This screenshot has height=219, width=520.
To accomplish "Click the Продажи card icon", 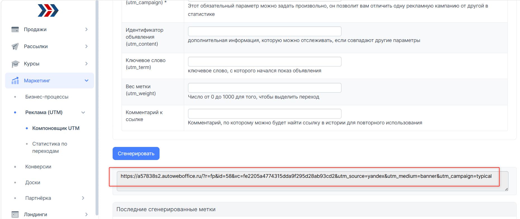I will (x=15, y=29).
